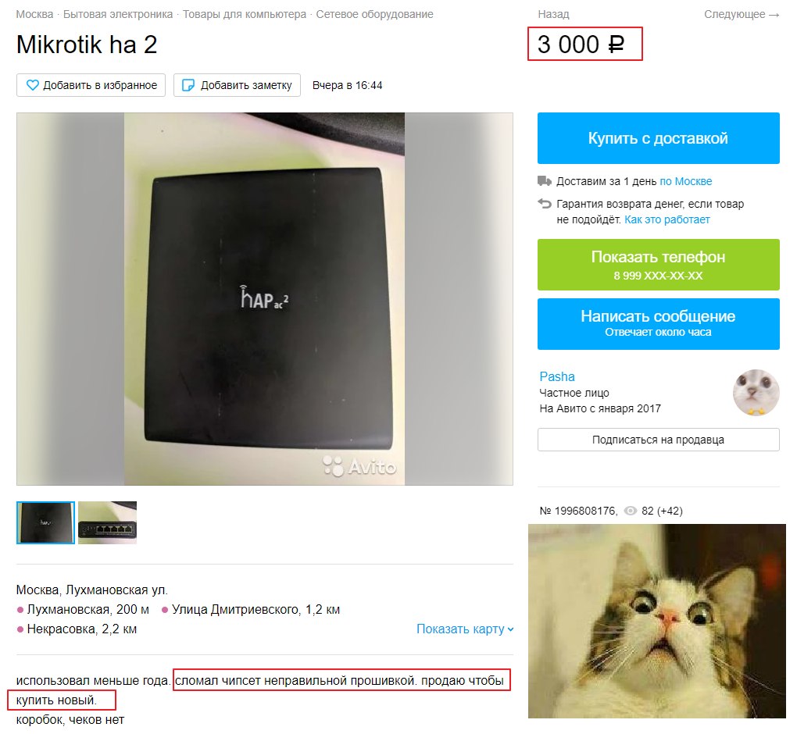The height and width of the screenshot is (734, 797).
Task: Open the Как это работает link
Action: point(667,219)
